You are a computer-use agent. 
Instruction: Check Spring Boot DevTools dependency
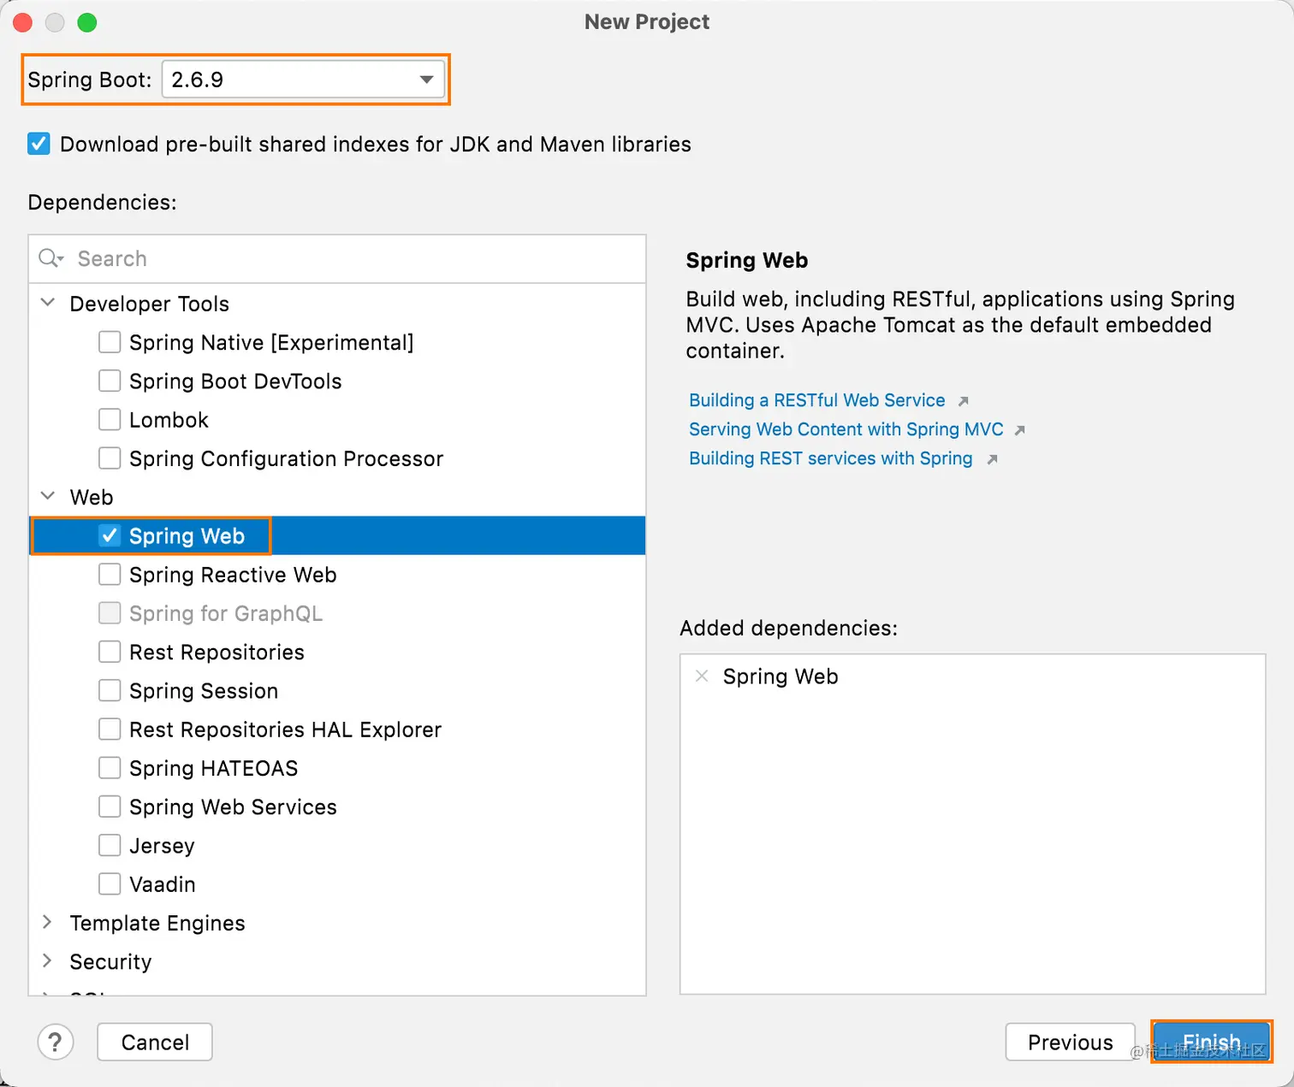click(110, 381)
